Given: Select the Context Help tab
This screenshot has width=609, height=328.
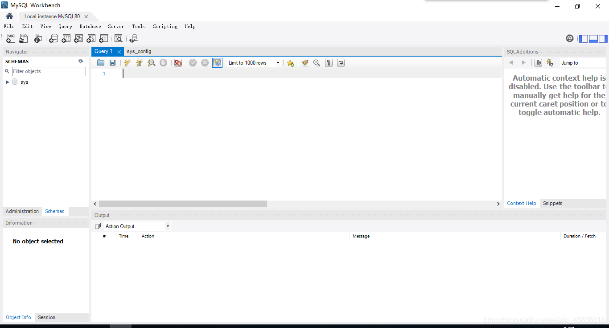Looking at the screenshot, I should pyautogui.click(x=522, y=203).
